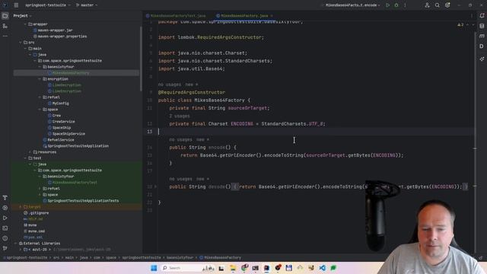
Task: Open RefuelService class
Action: 61,140
